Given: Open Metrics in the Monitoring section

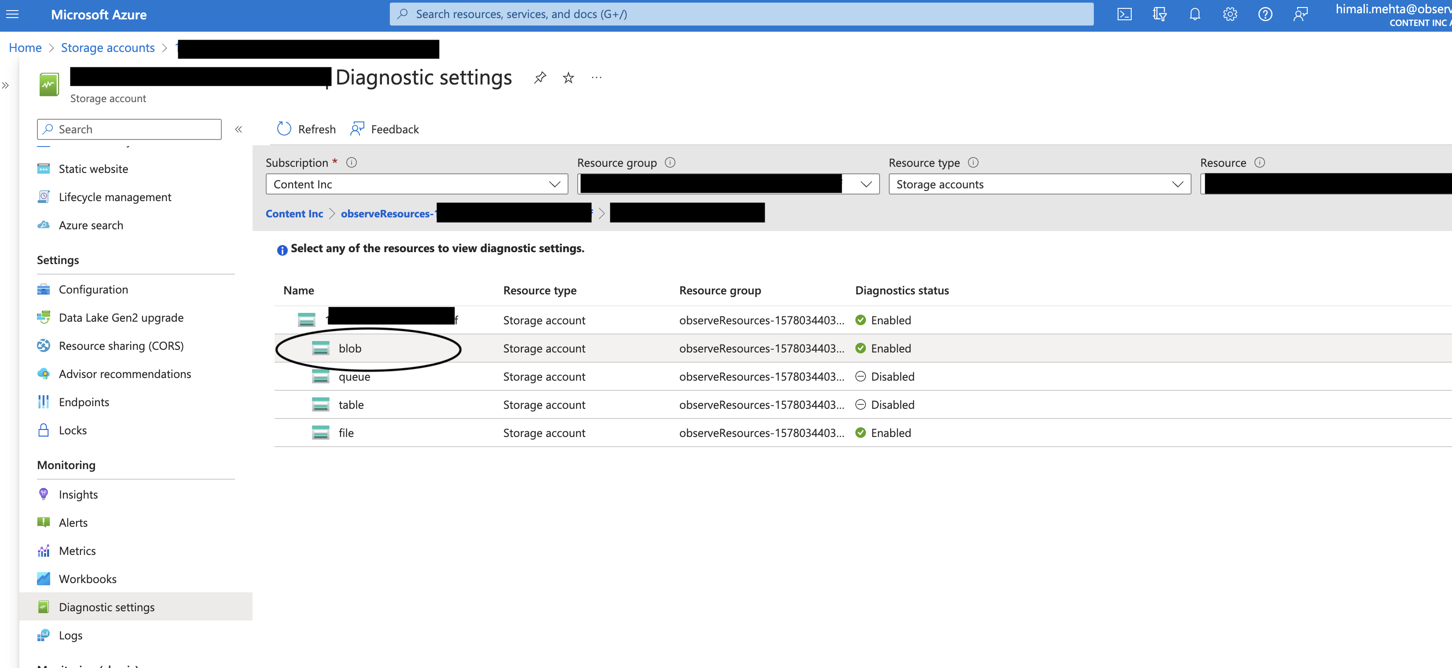Looking at the screenshot, I should coord(77,551).
